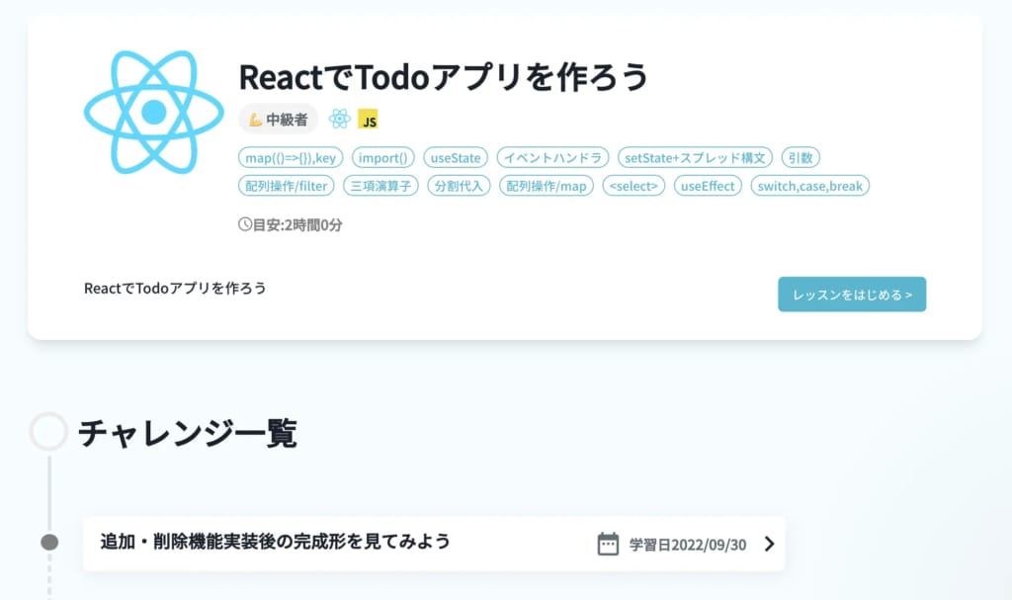Select the setState+スプレッド構文 tag

(x=695, y=157)
